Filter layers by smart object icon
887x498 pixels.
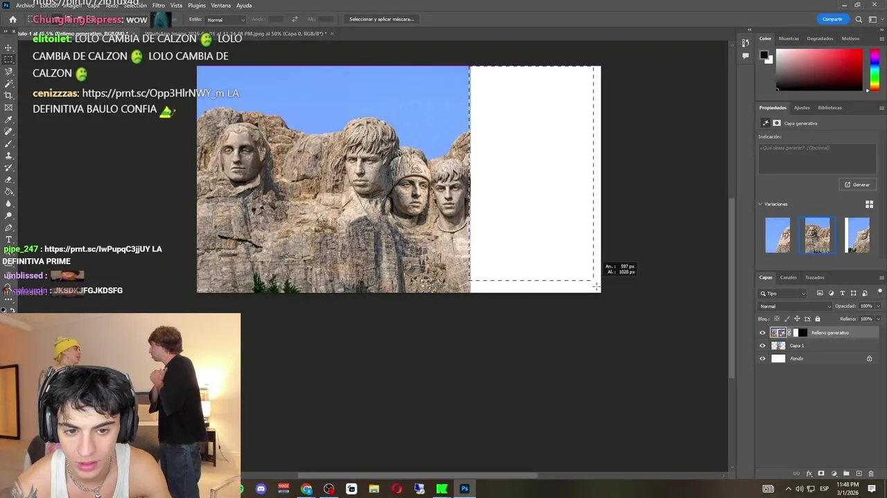[864, 293]
